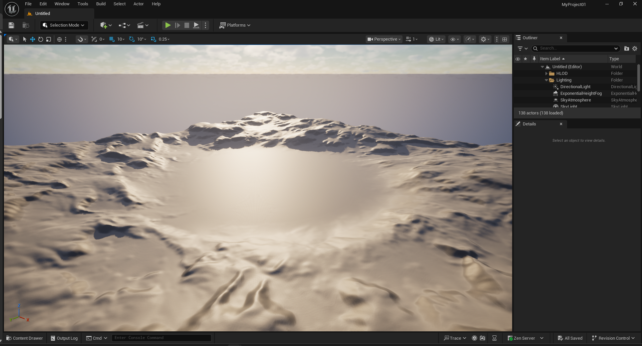Open the Trace dropdown menu
Screen dimensions: 642x346
pos(455,338)
